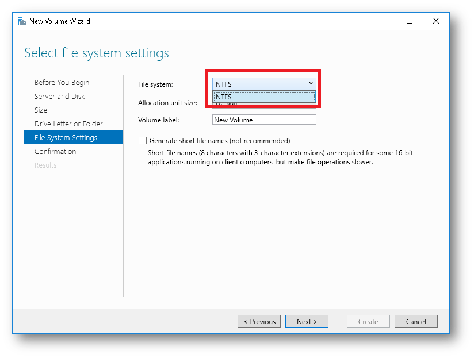Cancel the New Volume Wizard

click(x=416, y=321)
